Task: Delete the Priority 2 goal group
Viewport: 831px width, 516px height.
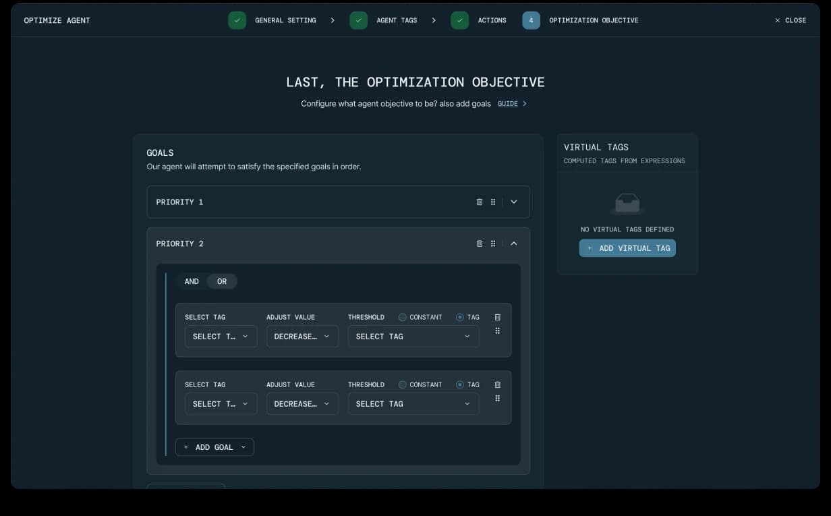Action: point(480,243)
